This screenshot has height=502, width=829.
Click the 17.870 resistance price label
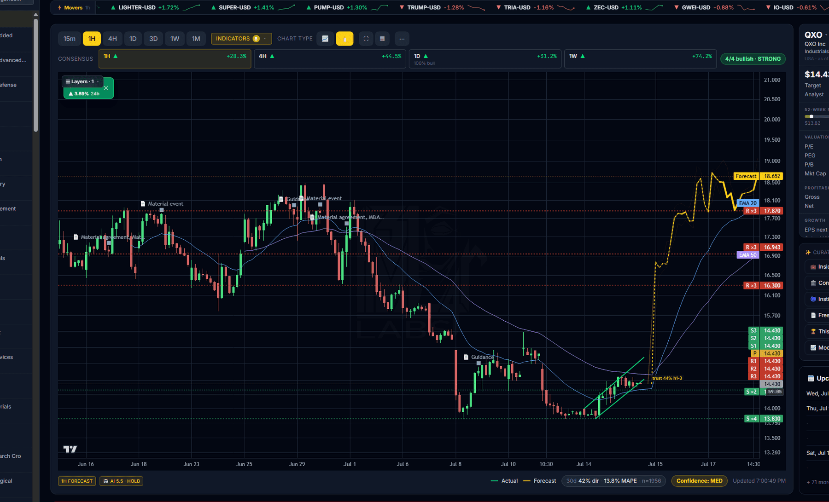coord(772,211)
